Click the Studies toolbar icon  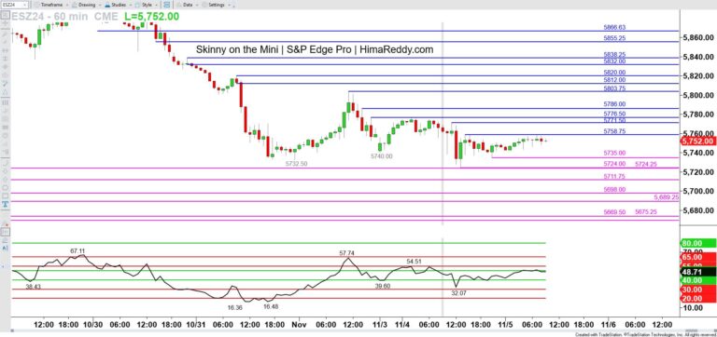point(107,5)
